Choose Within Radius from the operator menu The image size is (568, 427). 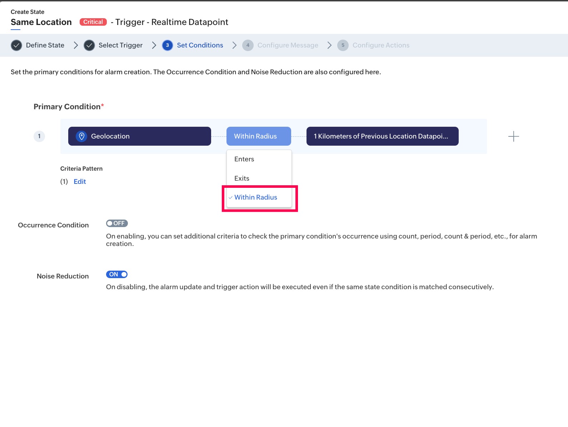[x=259, y=197]
